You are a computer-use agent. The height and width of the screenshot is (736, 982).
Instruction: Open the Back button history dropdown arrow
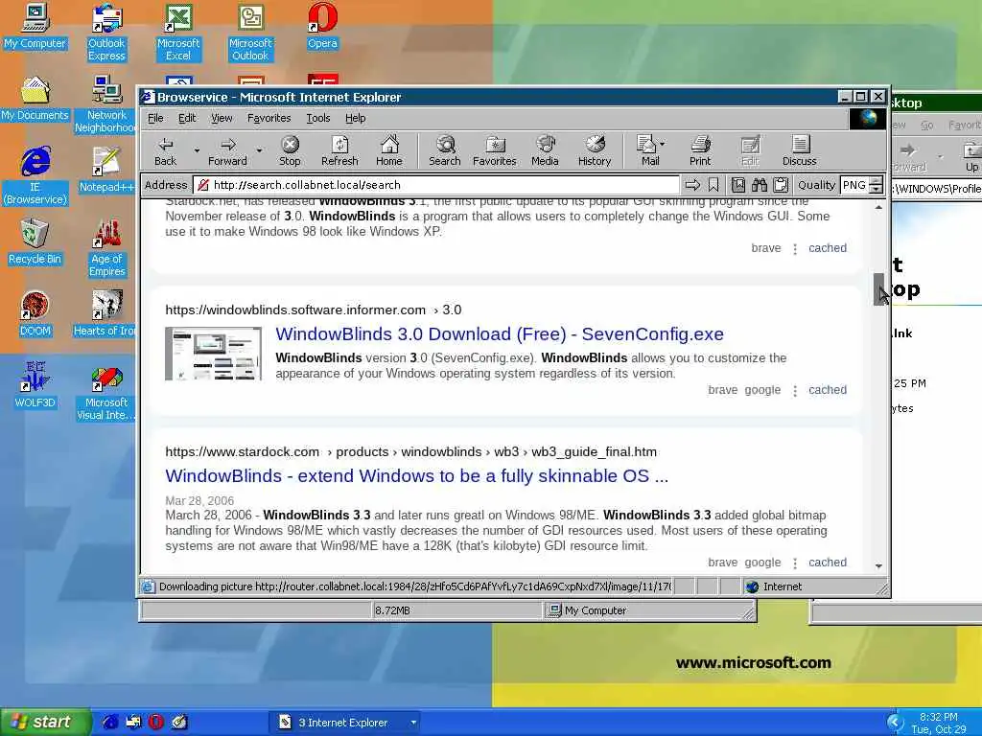click(197, 150)
